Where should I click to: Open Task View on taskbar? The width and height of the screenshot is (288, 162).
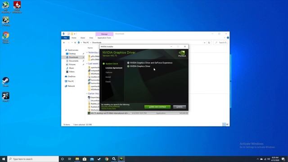[x=70, y=159]
